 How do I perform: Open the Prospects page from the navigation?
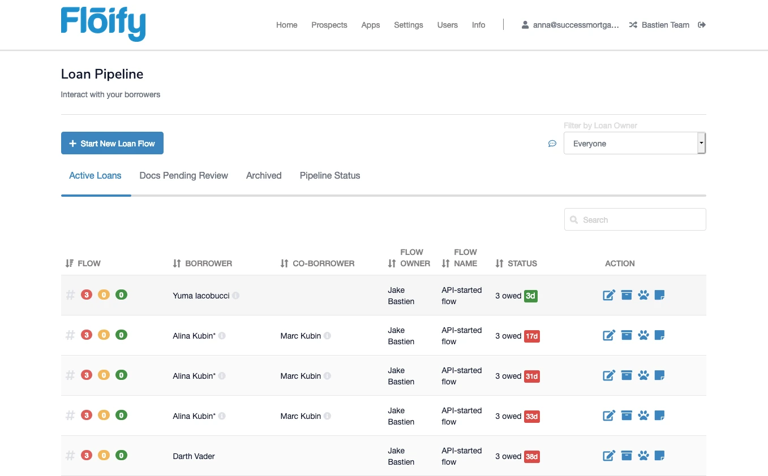pyautogui.click(x=329, y=25)
